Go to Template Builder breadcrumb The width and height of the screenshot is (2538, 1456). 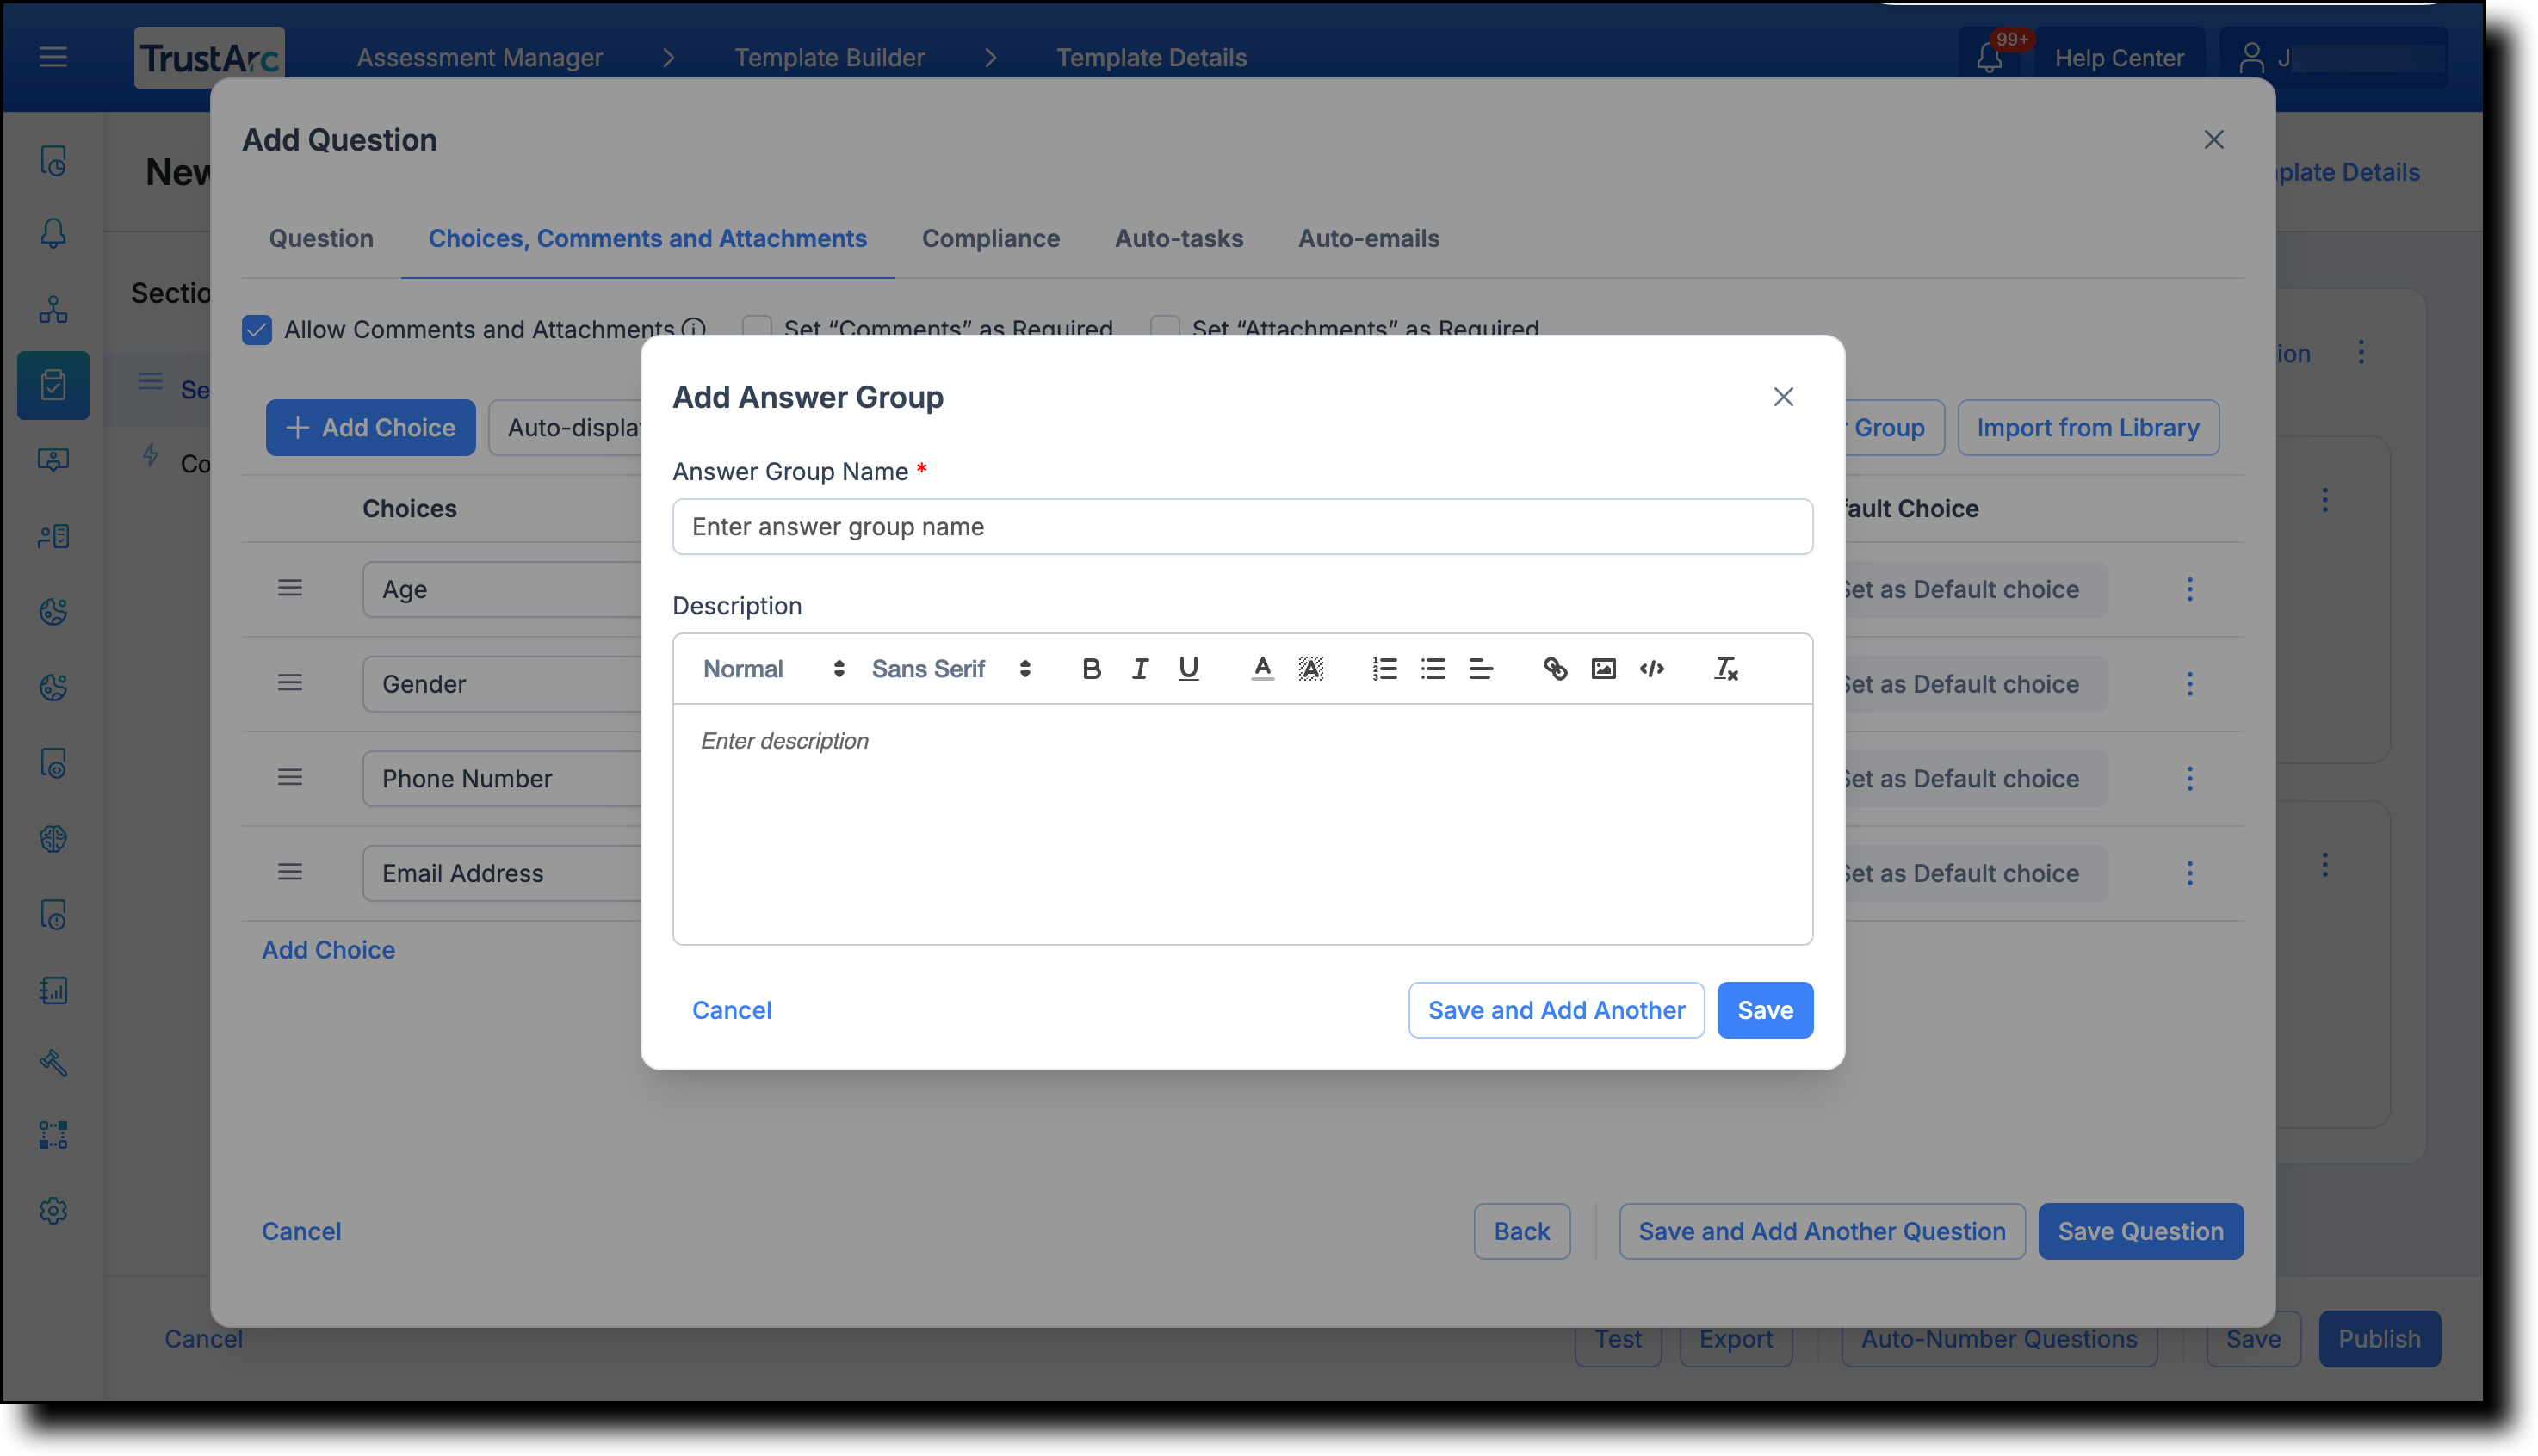pos(828,58)
